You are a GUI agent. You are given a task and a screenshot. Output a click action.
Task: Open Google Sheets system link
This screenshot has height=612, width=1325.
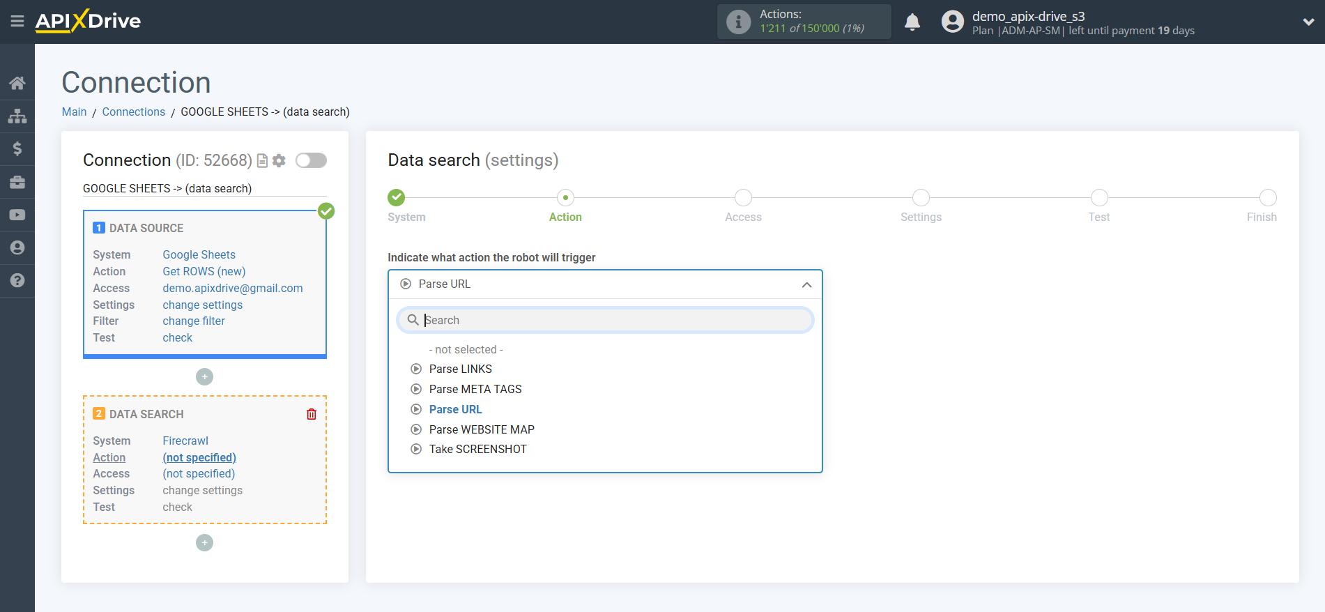[199, 254]
